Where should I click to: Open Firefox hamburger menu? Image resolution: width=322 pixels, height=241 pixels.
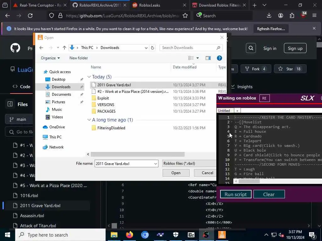point(314,16)
